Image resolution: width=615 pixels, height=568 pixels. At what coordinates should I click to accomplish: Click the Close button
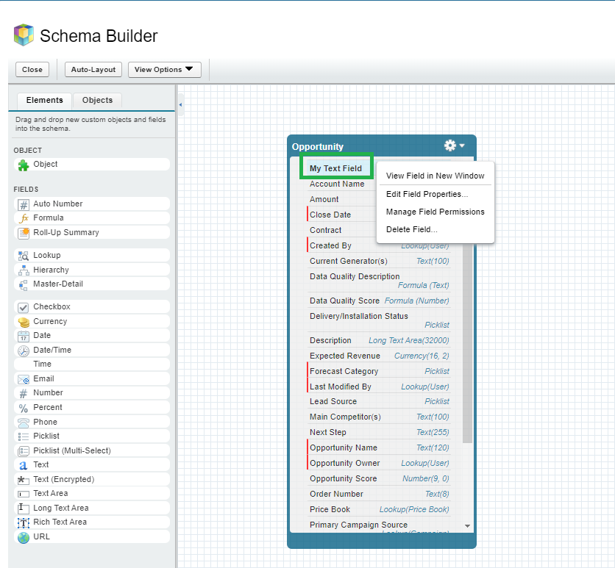[32, 69]
